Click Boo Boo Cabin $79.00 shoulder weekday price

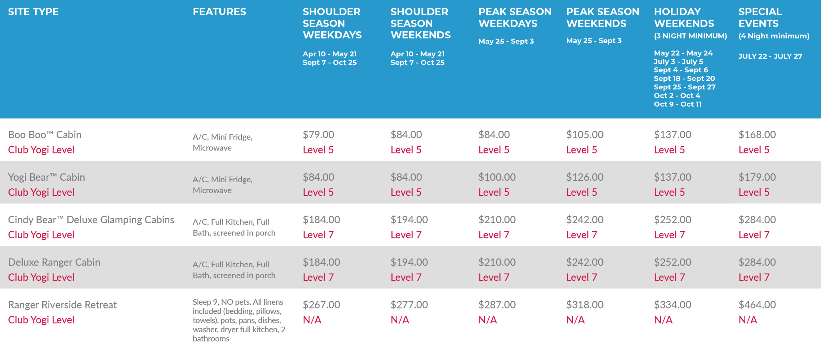click(318, 135)
